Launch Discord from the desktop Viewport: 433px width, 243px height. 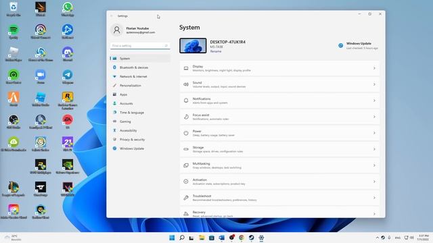[68, 54]
